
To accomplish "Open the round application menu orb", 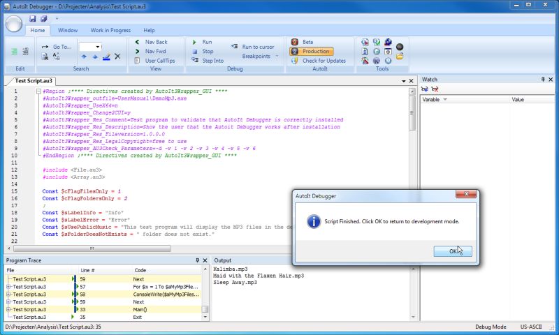I will coord(14,24).
